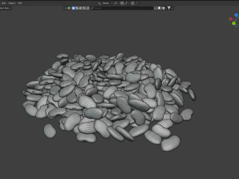
Task: Open the Object menu
Action: coord(12,3)
